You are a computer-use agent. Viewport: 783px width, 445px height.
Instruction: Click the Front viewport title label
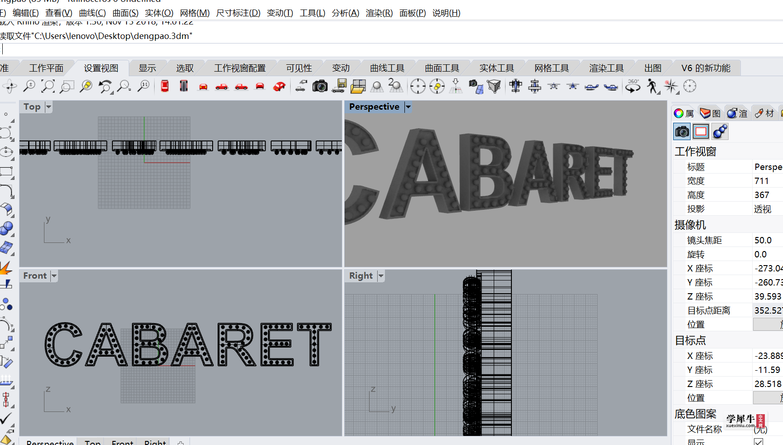(35, 276)
